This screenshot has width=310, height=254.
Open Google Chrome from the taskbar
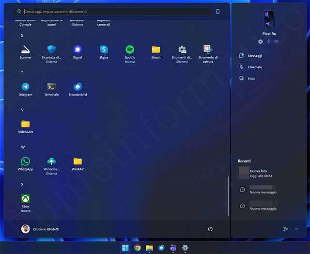coord(138,248)
